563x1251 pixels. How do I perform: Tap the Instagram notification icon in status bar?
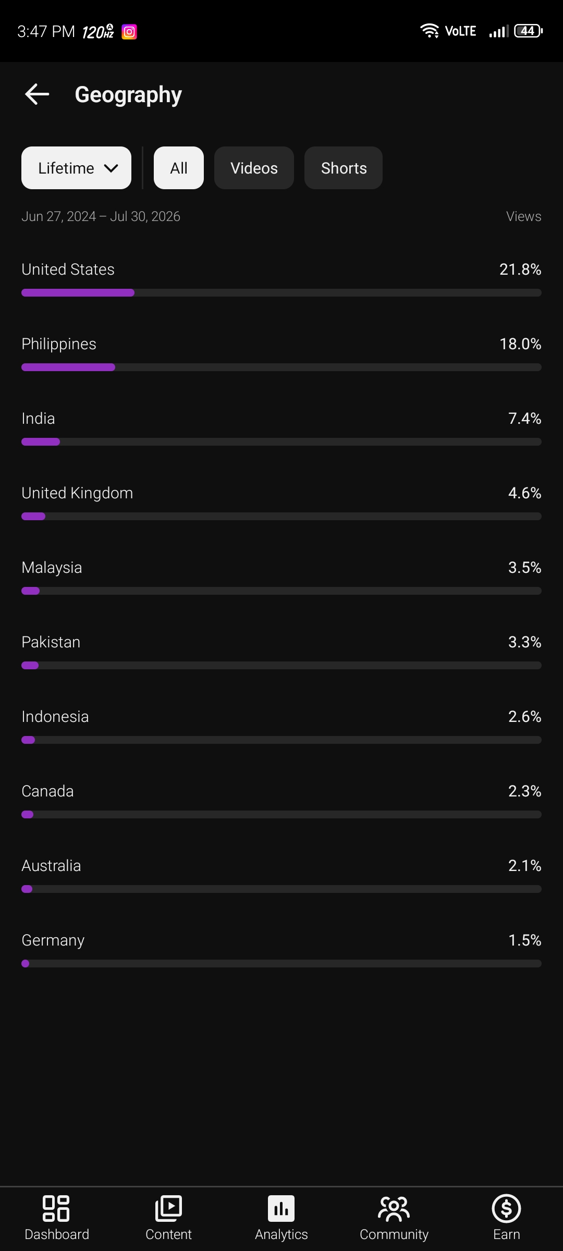pyautogui.click(x=129, y=32)
